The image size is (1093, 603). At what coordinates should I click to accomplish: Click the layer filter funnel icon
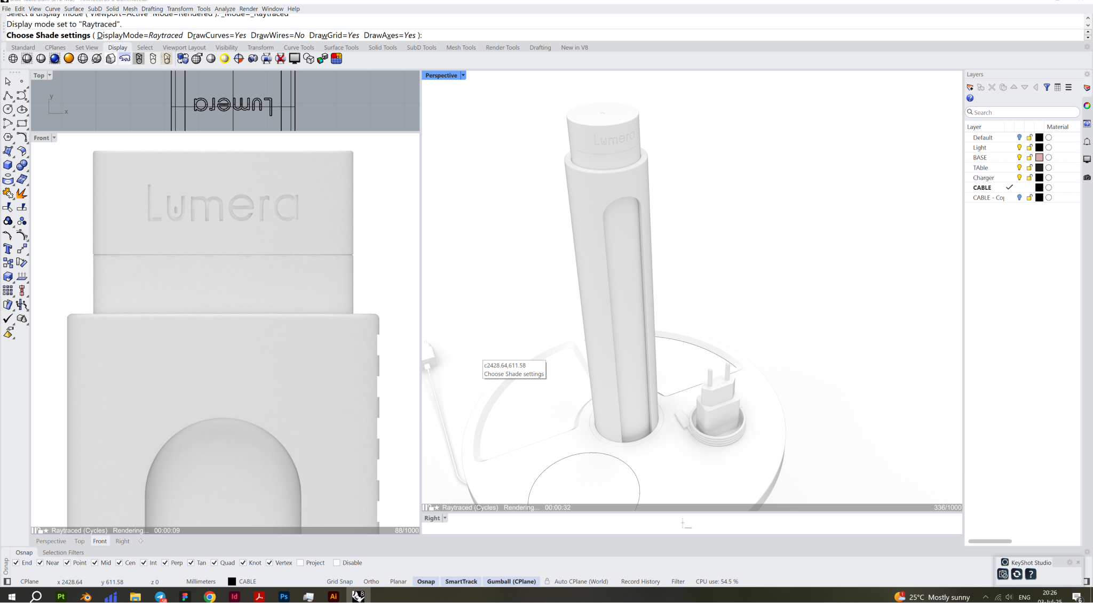pos(1047,87)
